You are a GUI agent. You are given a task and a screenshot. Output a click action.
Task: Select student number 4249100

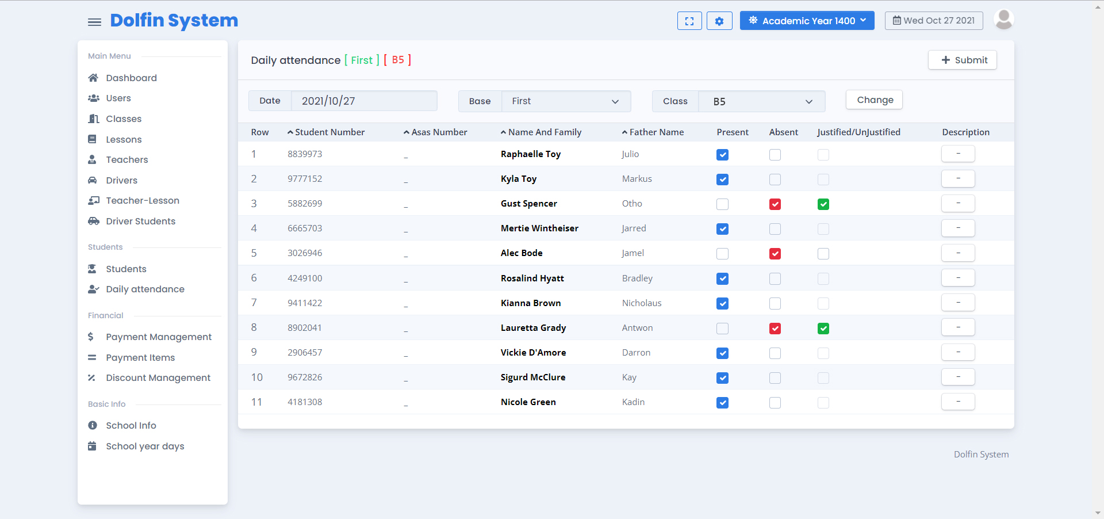click(x=305, y=278)
